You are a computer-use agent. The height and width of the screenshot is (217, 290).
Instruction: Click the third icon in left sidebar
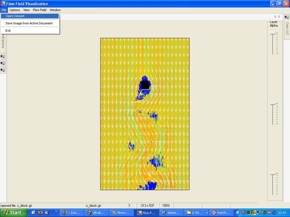coord(3,70)
